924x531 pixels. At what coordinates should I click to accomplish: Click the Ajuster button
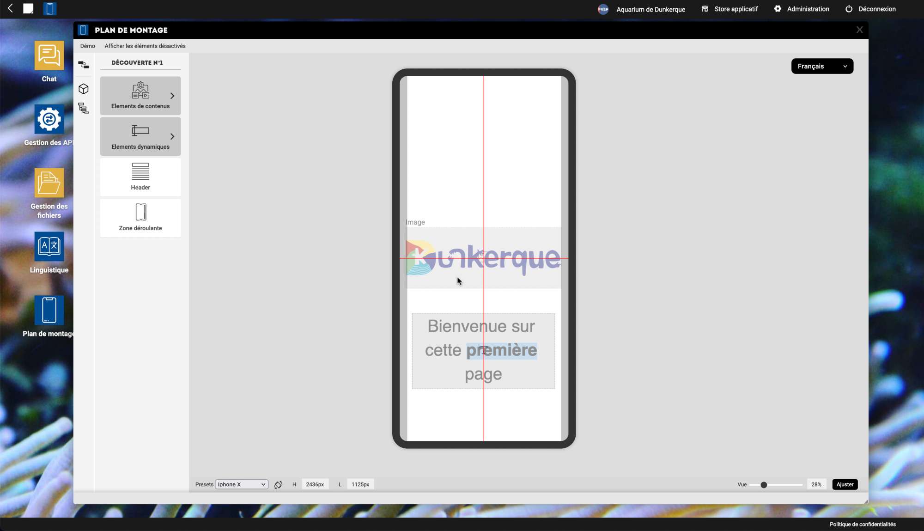845,484
